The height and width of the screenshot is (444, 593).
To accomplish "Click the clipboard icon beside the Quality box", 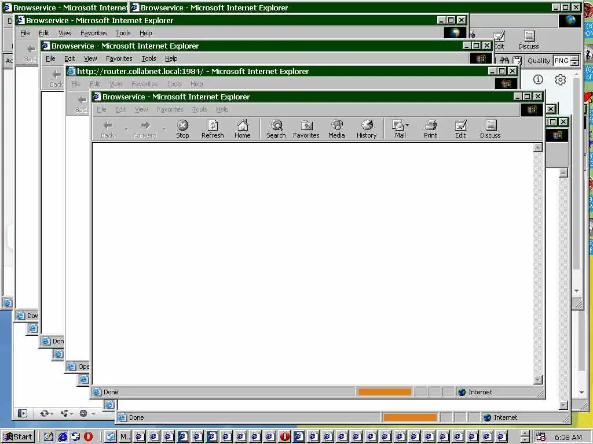I will pos(517,60).
